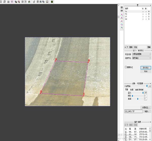Click the rotate arrow icon in the top toolbar
Image resolution: width=152 pixels, height=141 pixels.
pos(34,2)
